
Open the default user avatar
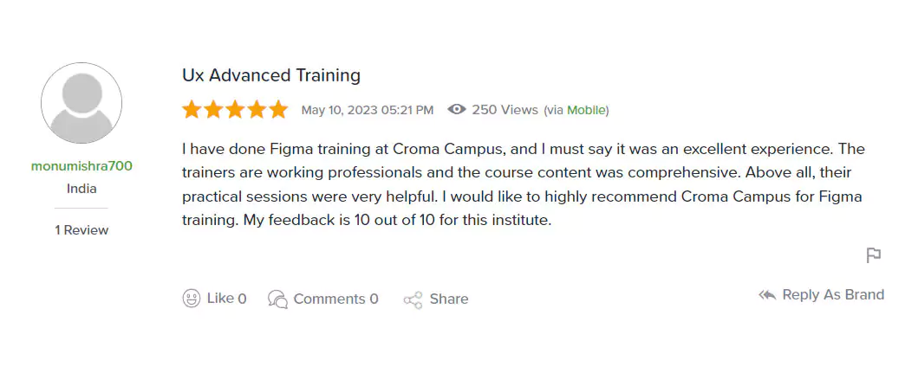tap(81, 103)
